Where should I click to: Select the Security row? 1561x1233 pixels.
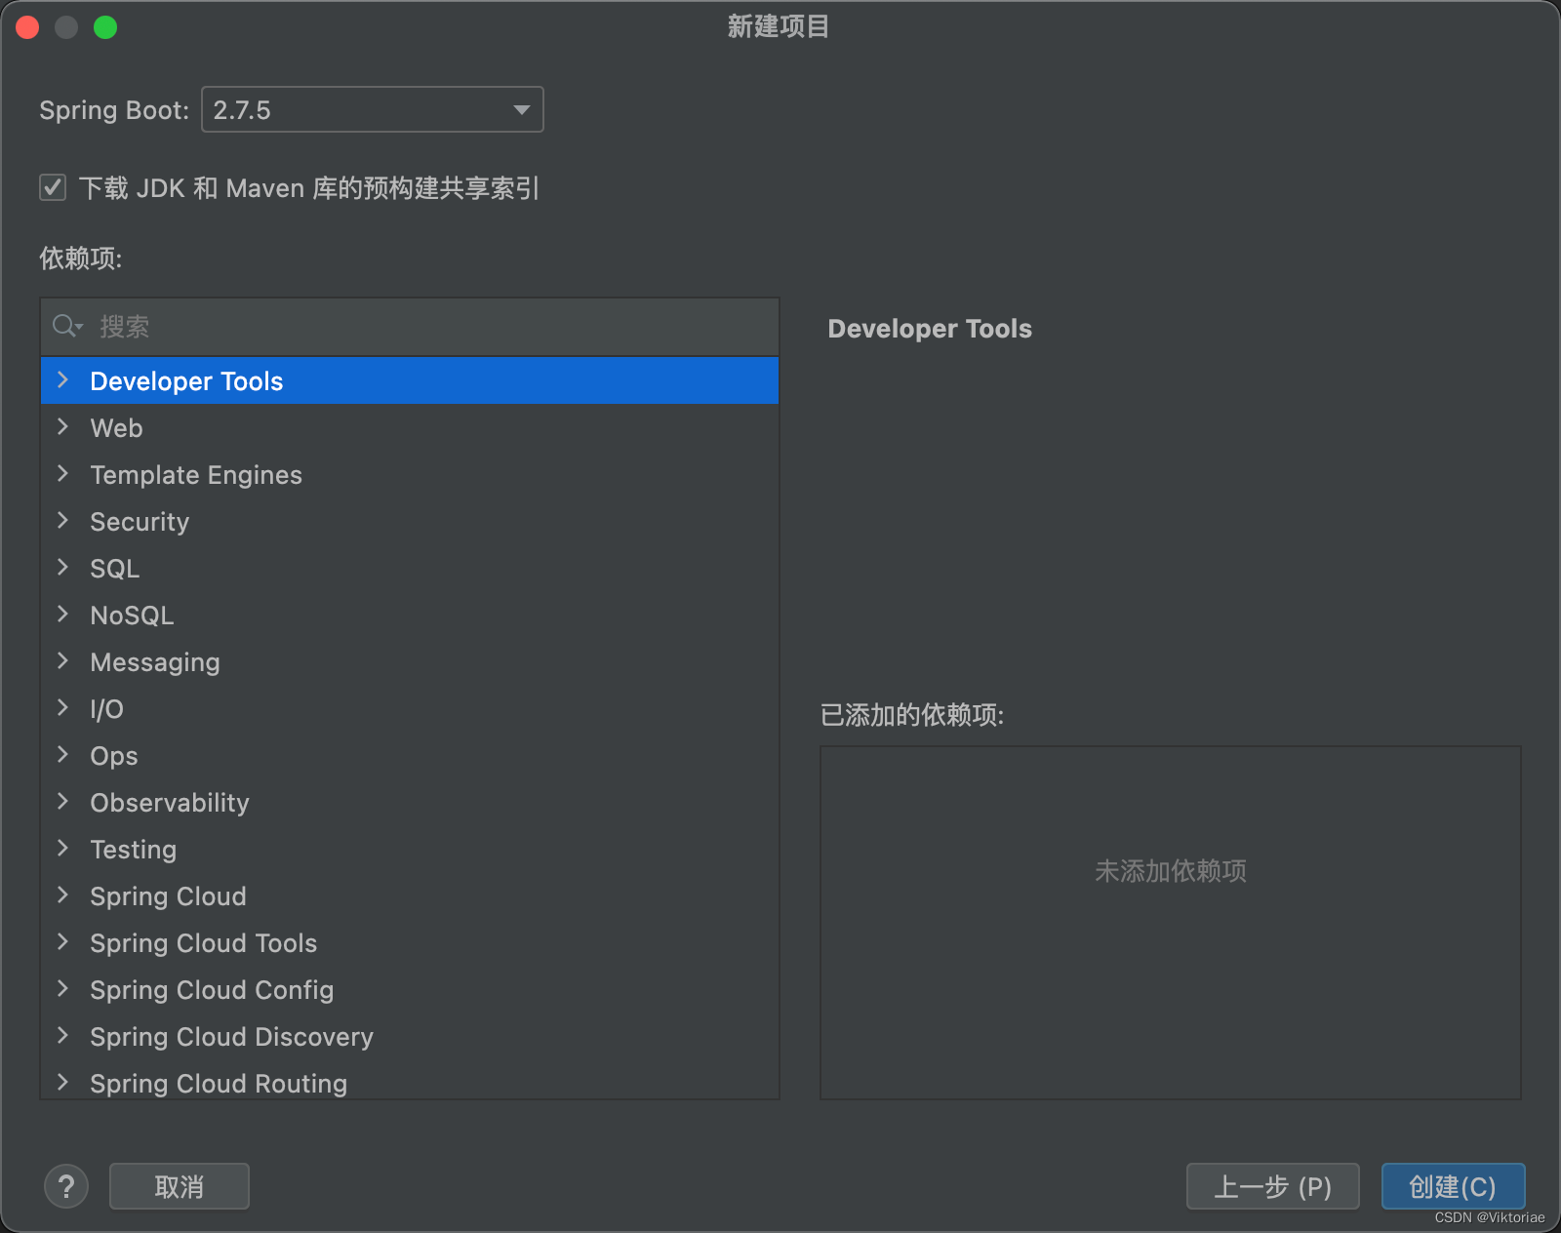click(x=410, y=521)
